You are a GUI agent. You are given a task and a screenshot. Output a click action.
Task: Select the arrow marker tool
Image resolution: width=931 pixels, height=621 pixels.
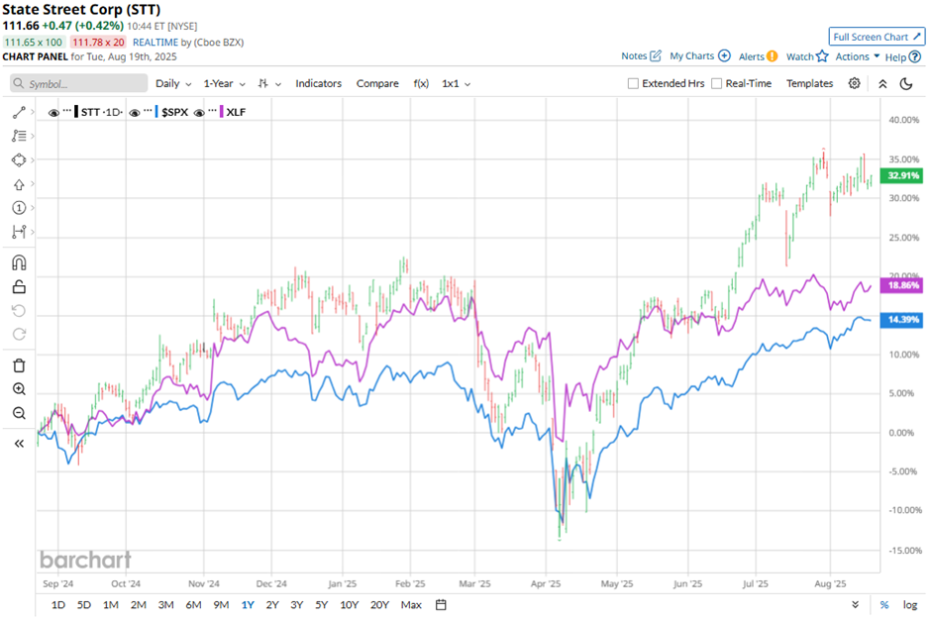19,184
